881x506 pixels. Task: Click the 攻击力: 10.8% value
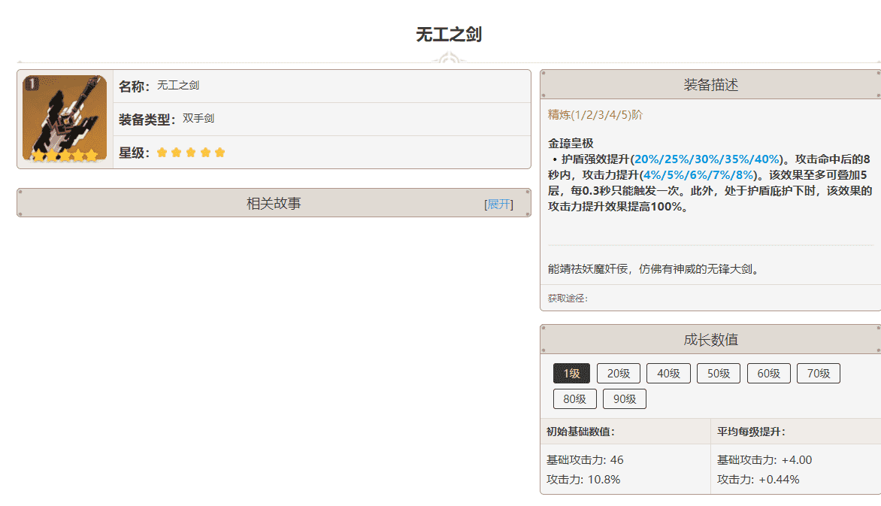(583, 480)
